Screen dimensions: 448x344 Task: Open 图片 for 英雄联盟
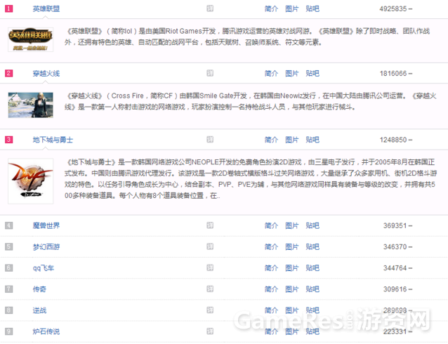pyautogui.click(x=291, y=9)
